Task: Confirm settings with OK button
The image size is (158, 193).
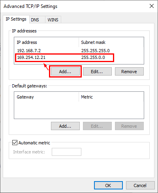Action: coord(108,185)
